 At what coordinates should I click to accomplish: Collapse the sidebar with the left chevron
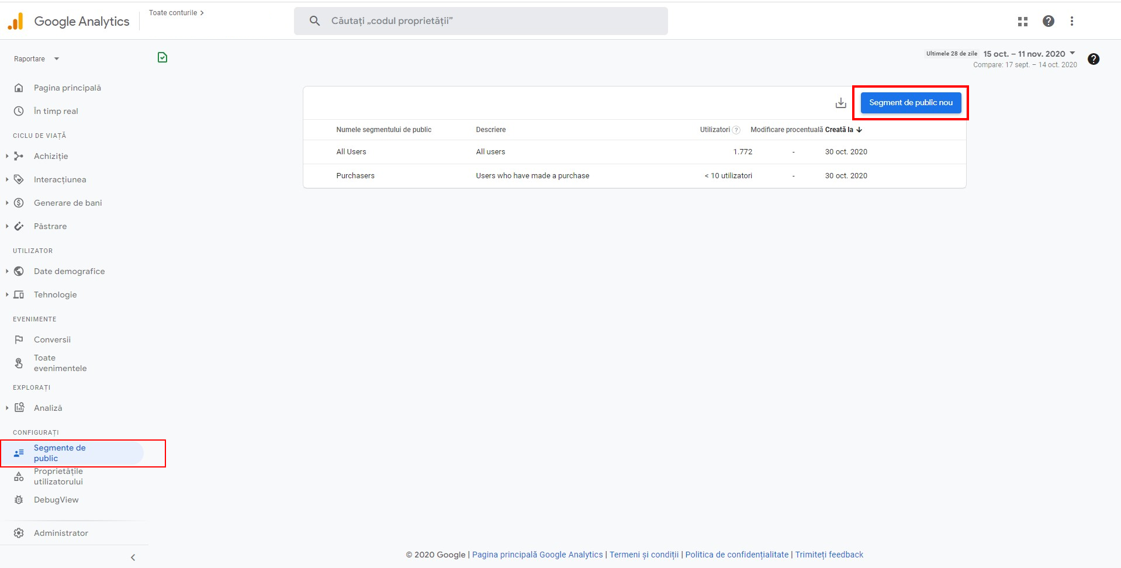pyautogui.click(x=133, y=557)
